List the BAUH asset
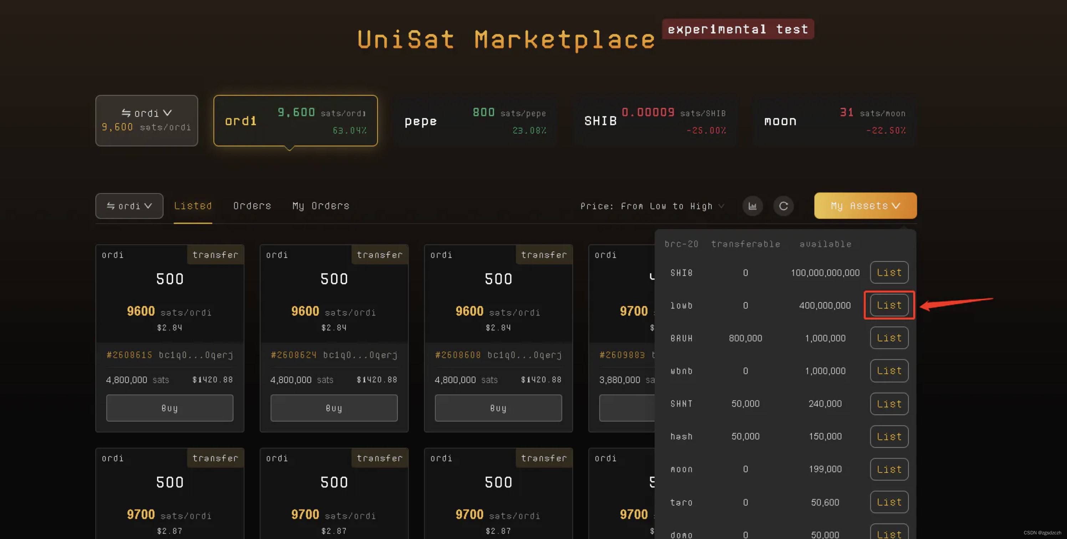Screen dimensions: 1067x539 pyautogui.click(x=889, y=338)
